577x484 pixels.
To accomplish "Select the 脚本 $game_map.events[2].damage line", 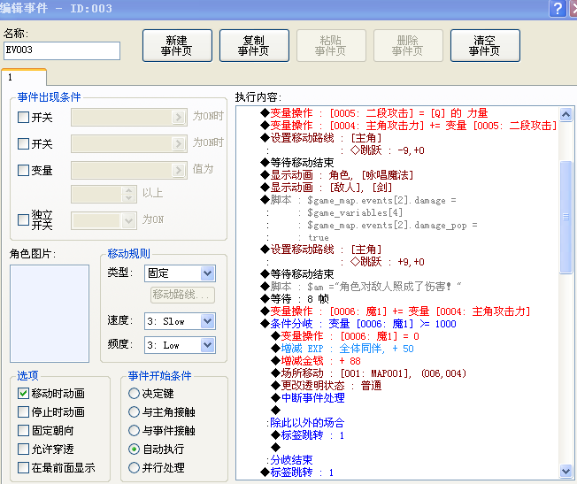I will tap(358, 200).
